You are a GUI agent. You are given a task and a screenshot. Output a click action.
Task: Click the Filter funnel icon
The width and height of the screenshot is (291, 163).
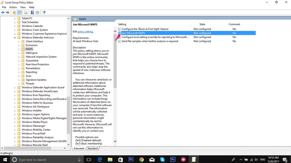44,12
